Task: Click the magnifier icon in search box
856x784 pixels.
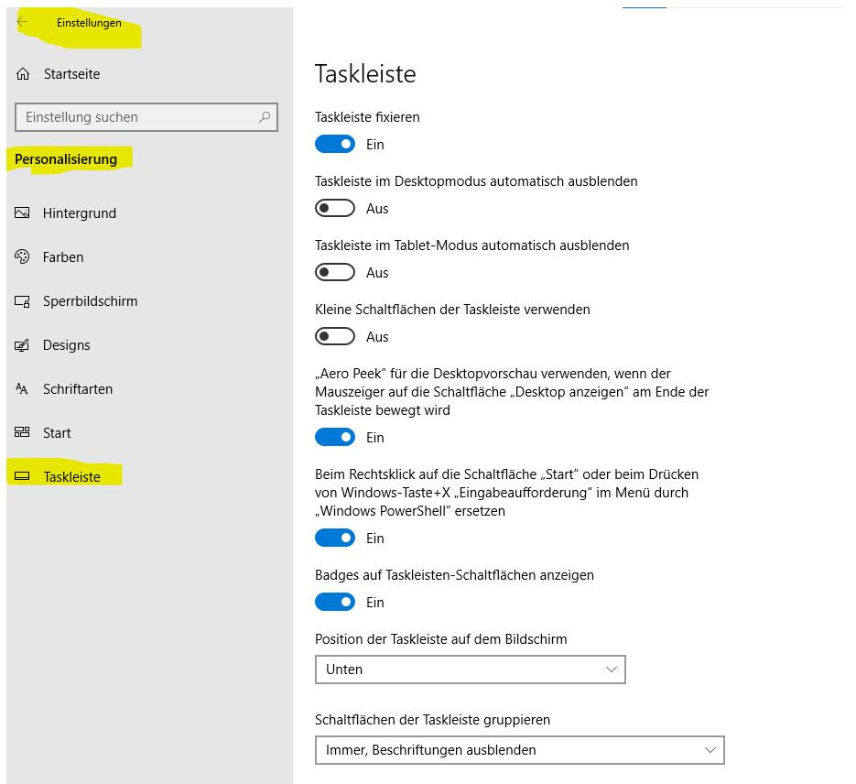Action: [x=265, y=117]
